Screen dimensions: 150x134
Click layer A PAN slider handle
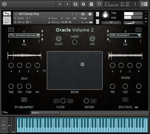coord(24,41)
